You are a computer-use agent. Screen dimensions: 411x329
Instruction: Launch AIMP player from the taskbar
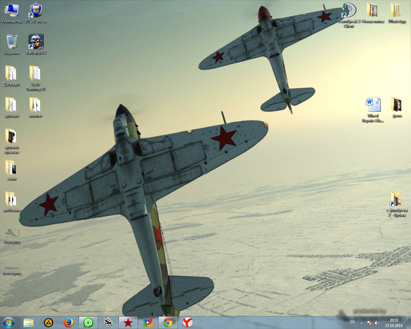pyautogui.click(x=48, y=323)
